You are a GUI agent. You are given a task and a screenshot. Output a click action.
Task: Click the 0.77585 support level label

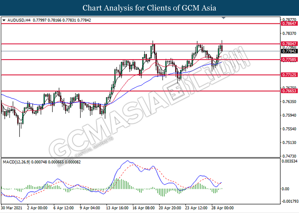(x=289, y=60)
